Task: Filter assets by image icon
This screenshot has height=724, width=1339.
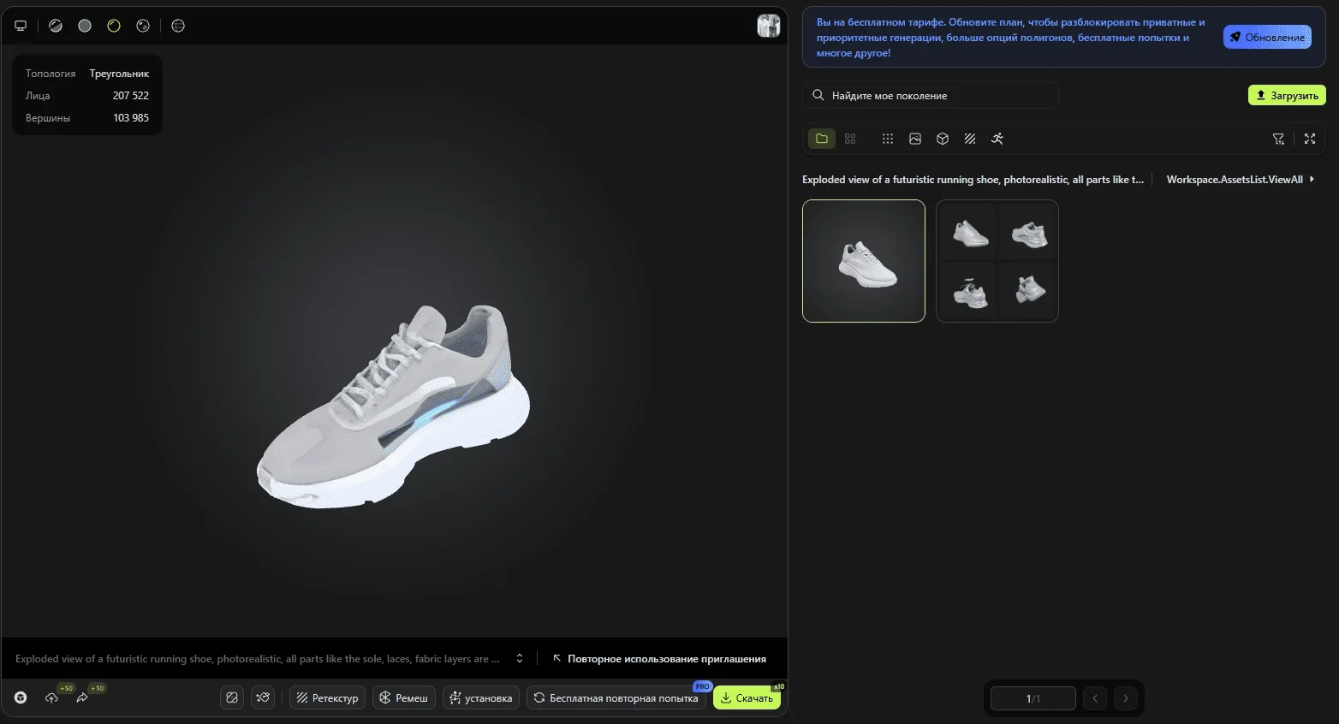Action: (x=915, y=139)
